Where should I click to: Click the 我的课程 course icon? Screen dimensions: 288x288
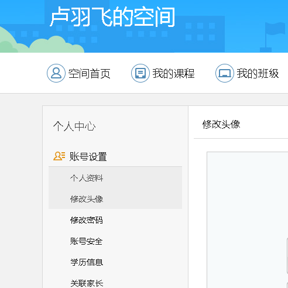140,73
